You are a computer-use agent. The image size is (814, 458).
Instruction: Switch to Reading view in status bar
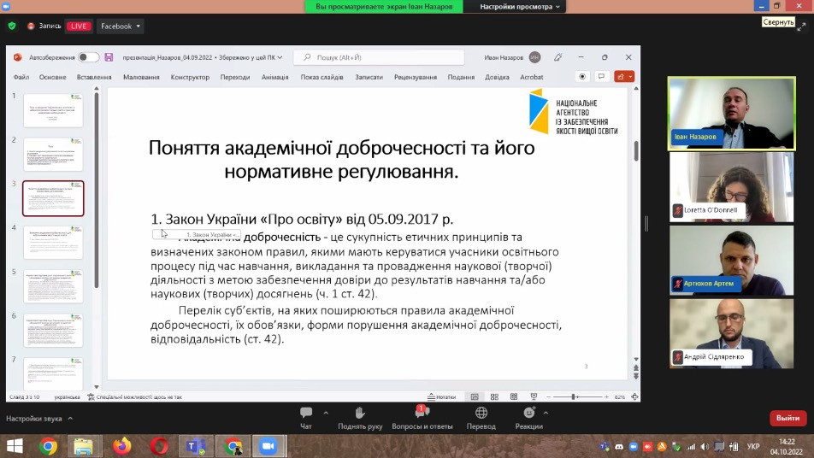click(x=514, y=396)
